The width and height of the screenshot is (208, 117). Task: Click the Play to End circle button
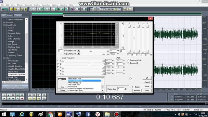tap(18, 95)
